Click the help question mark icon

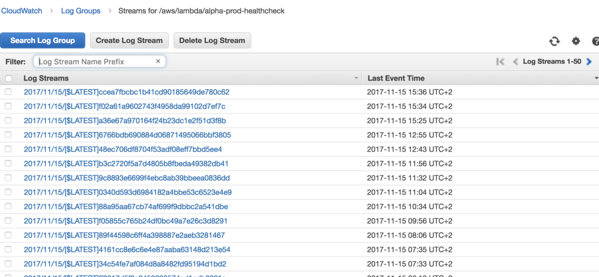[x=596, y=41]
